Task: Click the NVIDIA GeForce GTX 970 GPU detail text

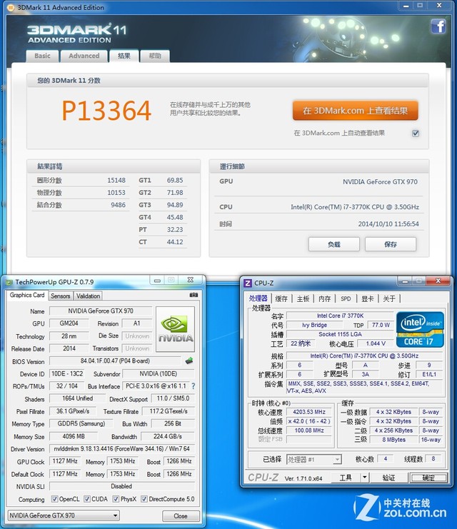Action: click(380, 182)
